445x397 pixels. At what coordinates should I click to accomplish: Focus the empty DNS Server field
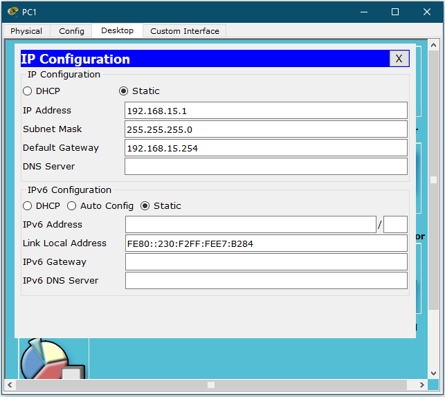tap(266, 167)
